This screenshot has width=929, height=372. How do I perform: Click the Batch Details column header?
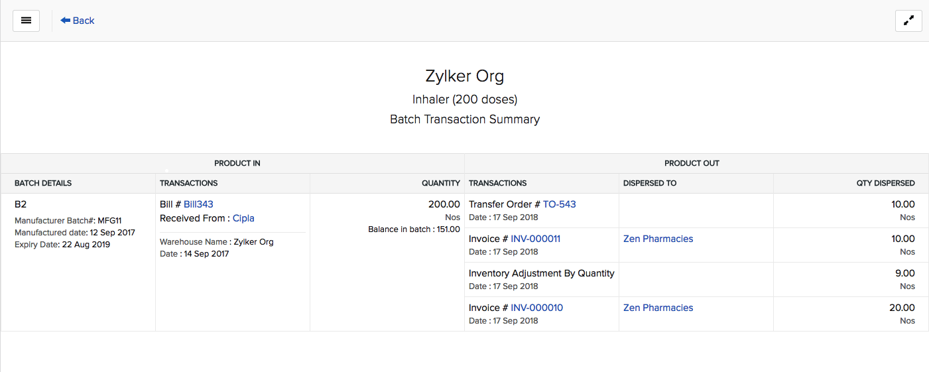[x=43, y=183]
